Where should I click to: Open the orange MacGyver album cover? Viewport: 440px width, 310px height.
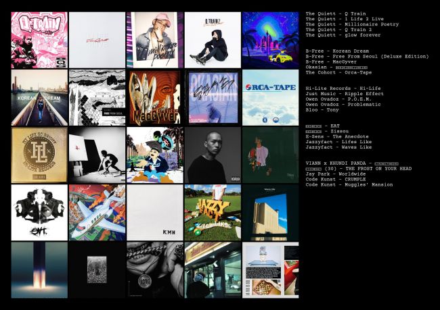[x=155, y=98]
